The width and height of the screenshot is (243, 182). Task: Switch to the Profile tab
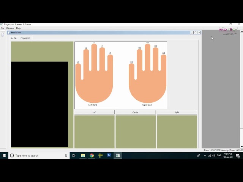pos(14,38)
